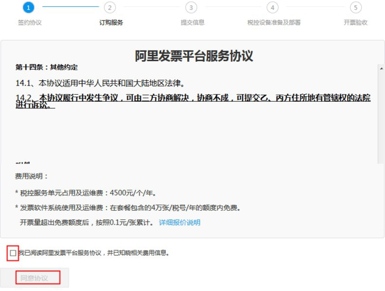Click the 签约协议 step label
385x291 pixels.
[x=30, y=23]
